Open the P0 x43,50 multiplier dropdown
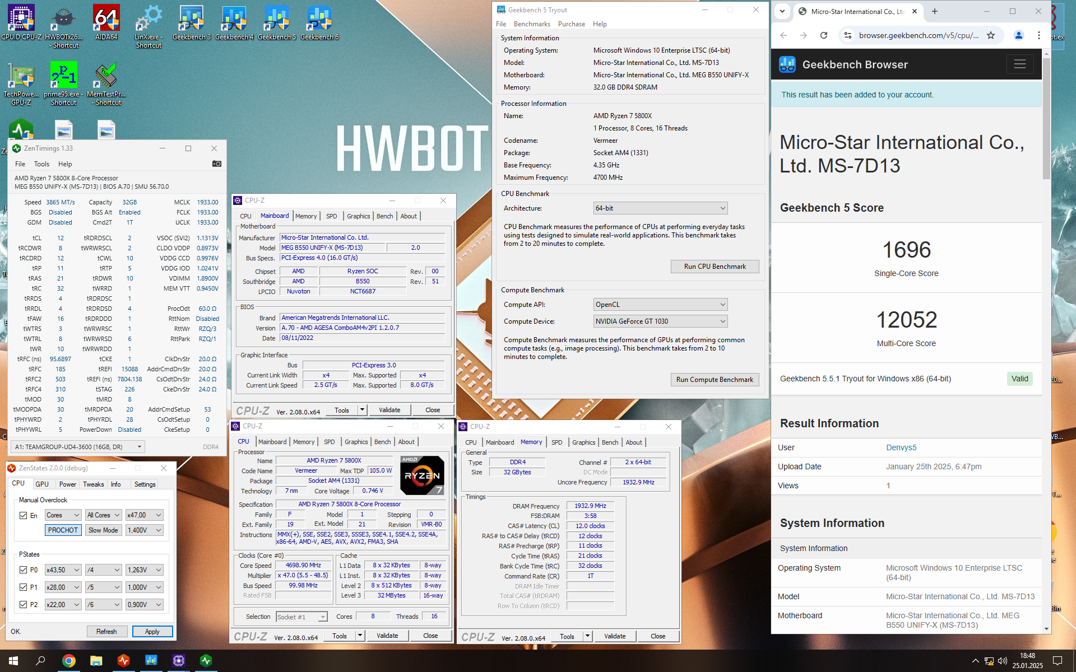Screen dimensions: 1076x672 [x=63, y=570]
